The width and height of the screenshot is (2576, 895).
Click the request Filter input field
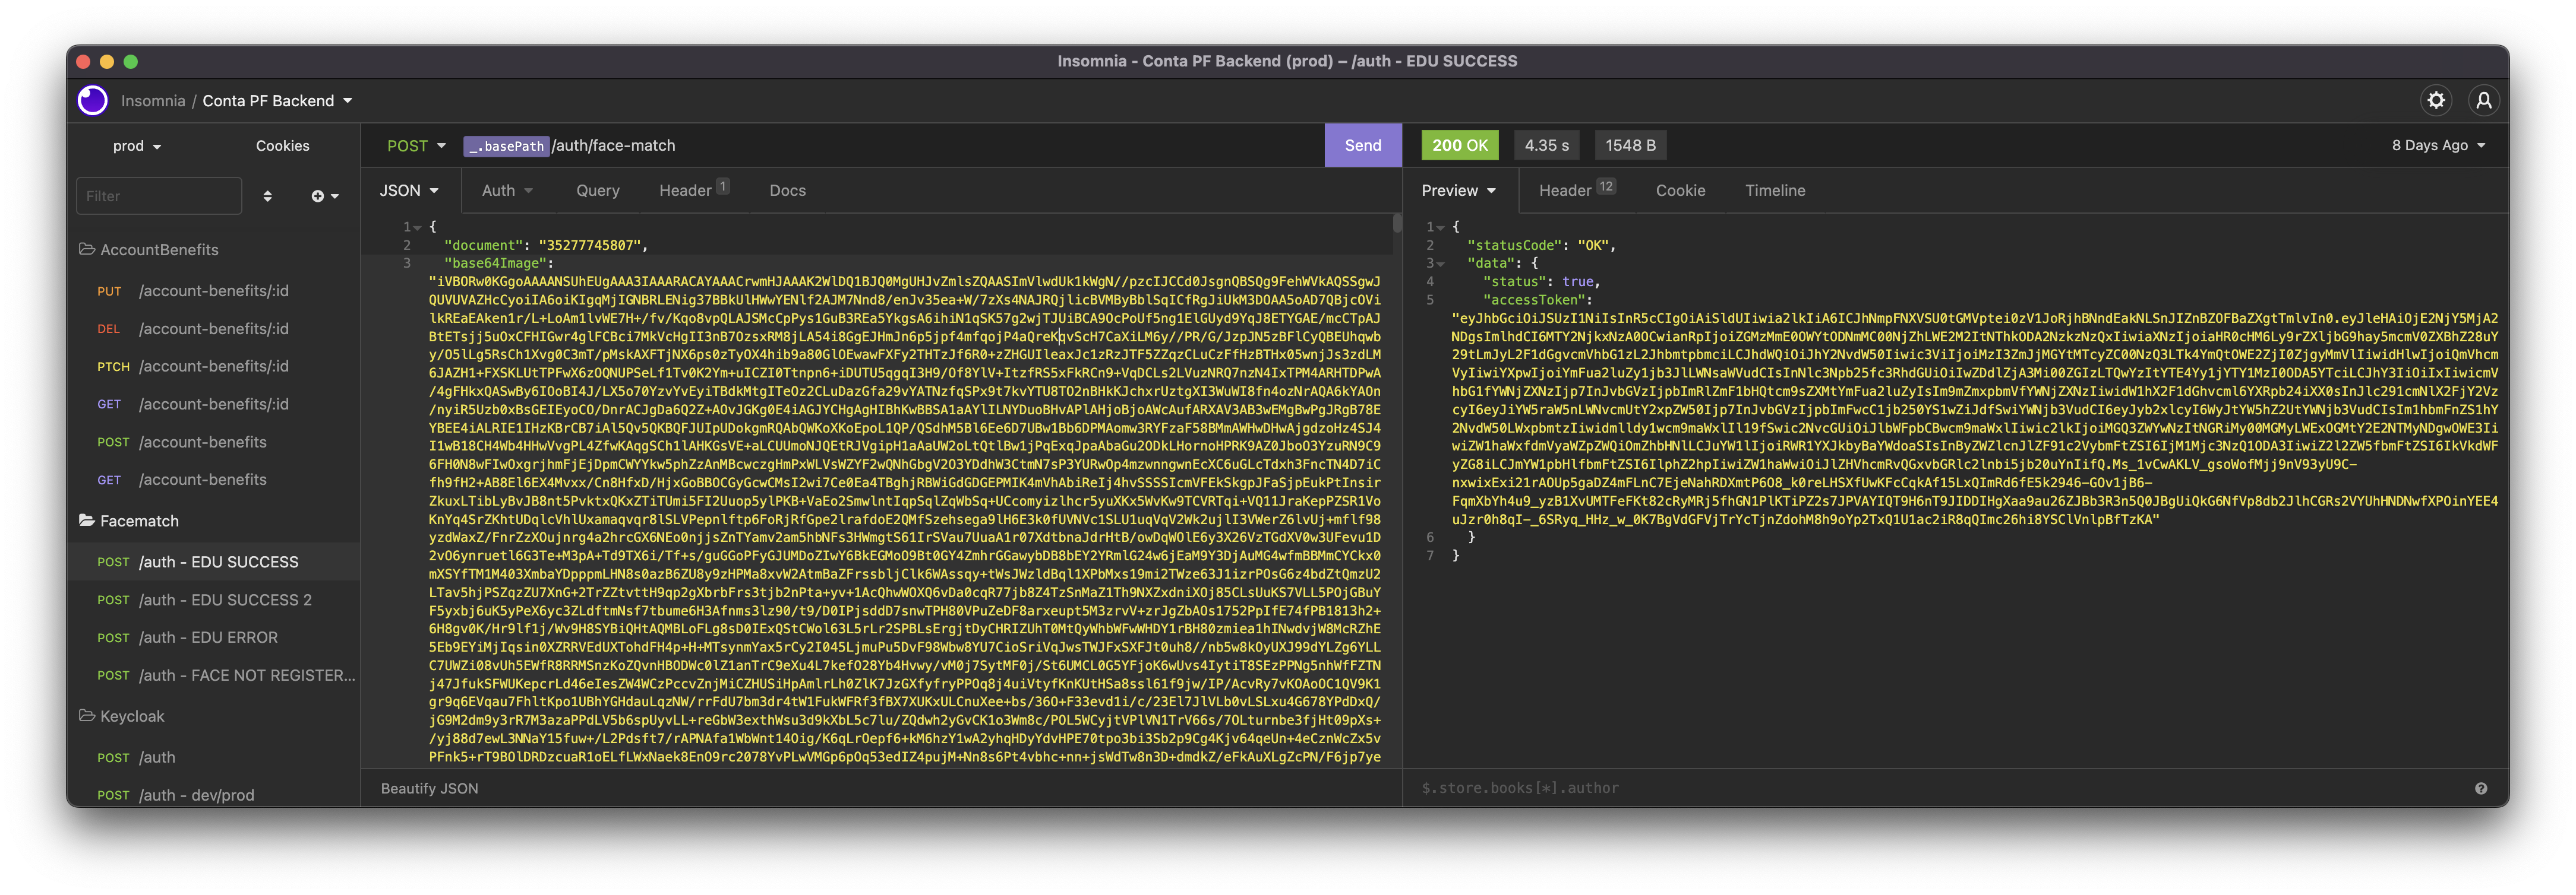coord(159,197)
